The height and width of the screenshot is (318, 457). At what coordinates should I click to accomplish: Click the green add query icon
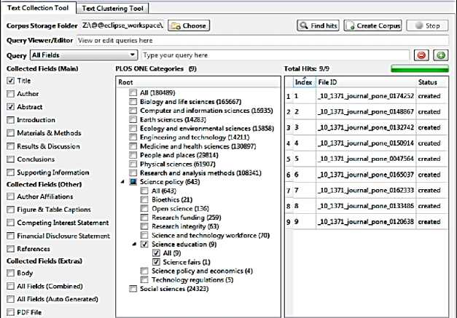(440, 55)
